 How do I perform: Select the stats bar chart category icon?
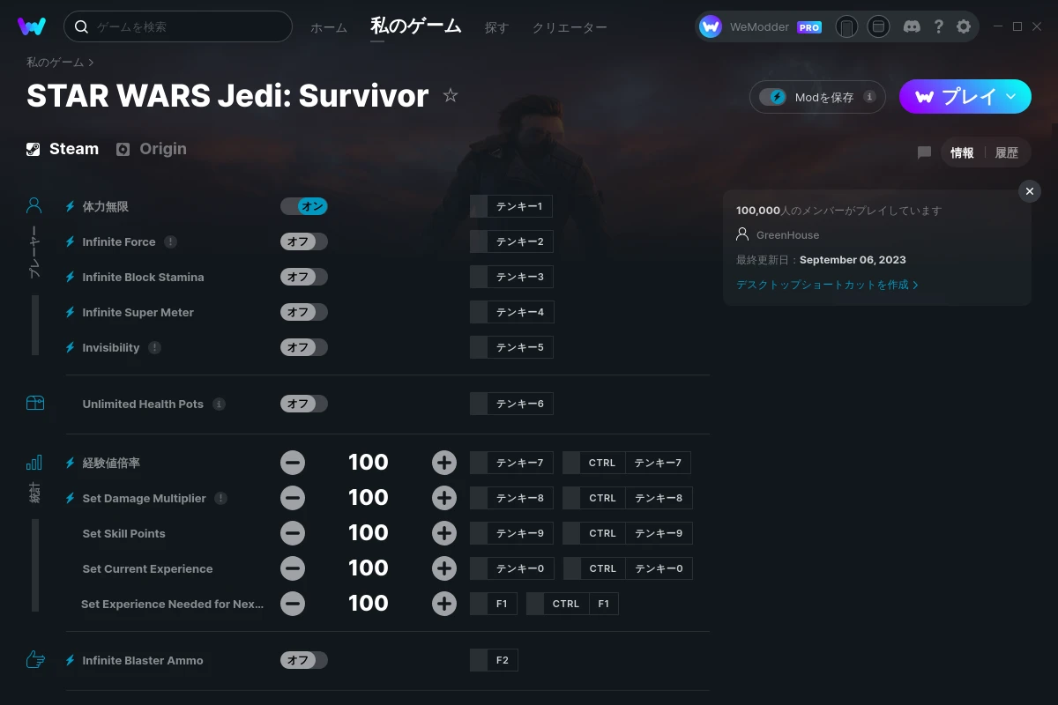34,462
